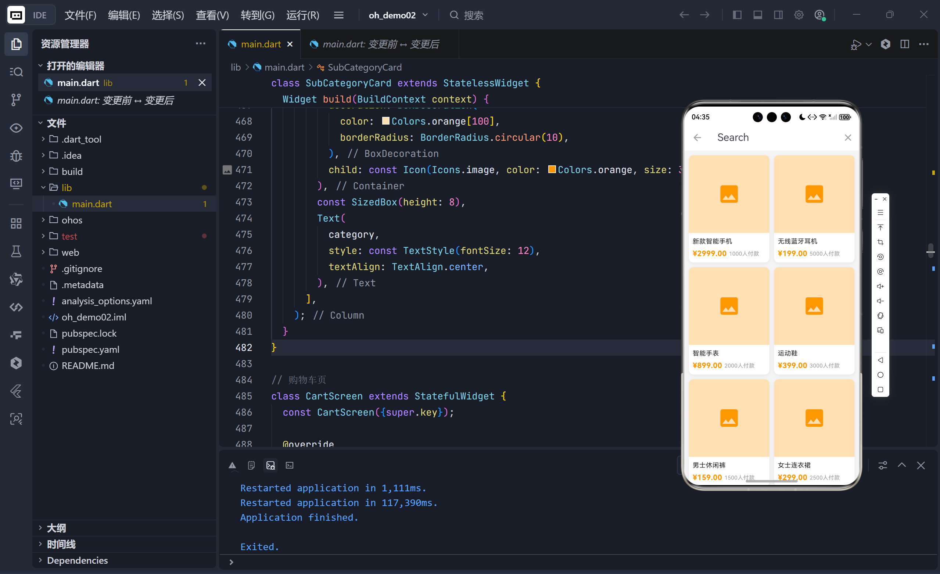Click the Flutter icon in activity bar
Viewport: 940px width, 574px height.
tap(16, 391)
